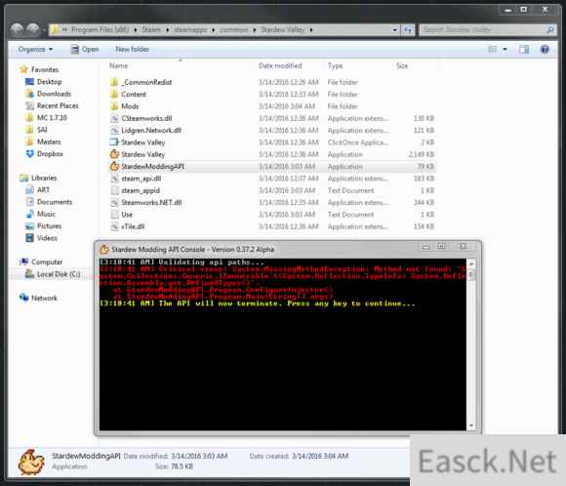The width and height of the screenshot is (566, 486).
Task: Refresh the folder view with refresh button
Action: coord(408,29)
